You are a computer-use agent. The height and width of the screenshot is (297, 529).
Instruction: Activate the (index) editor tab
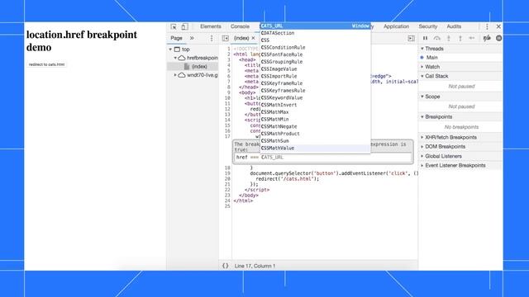pyautogui.click(x=241, y=39)
